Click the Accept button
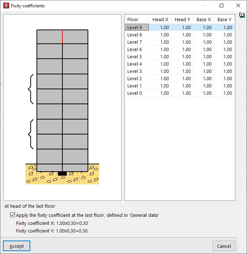 coord(16,246)
